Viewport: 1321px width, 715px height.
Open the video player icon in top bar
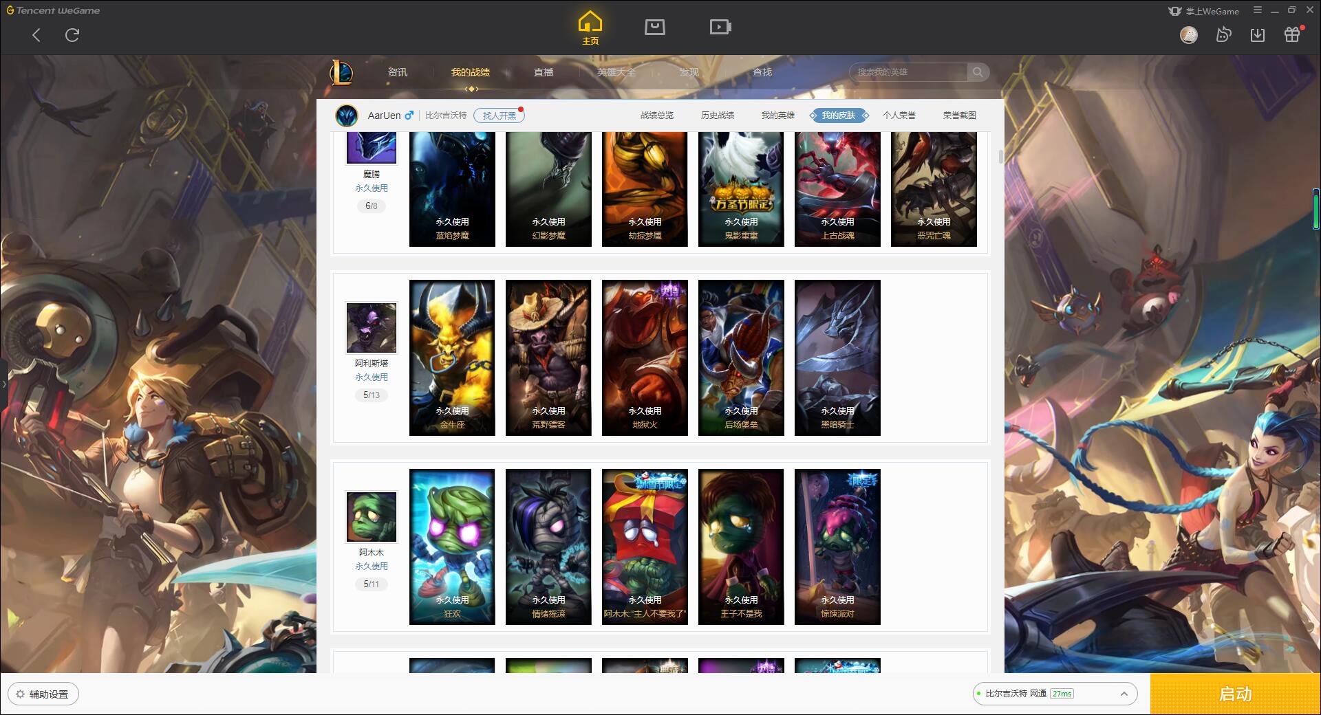tap(720, 27)
